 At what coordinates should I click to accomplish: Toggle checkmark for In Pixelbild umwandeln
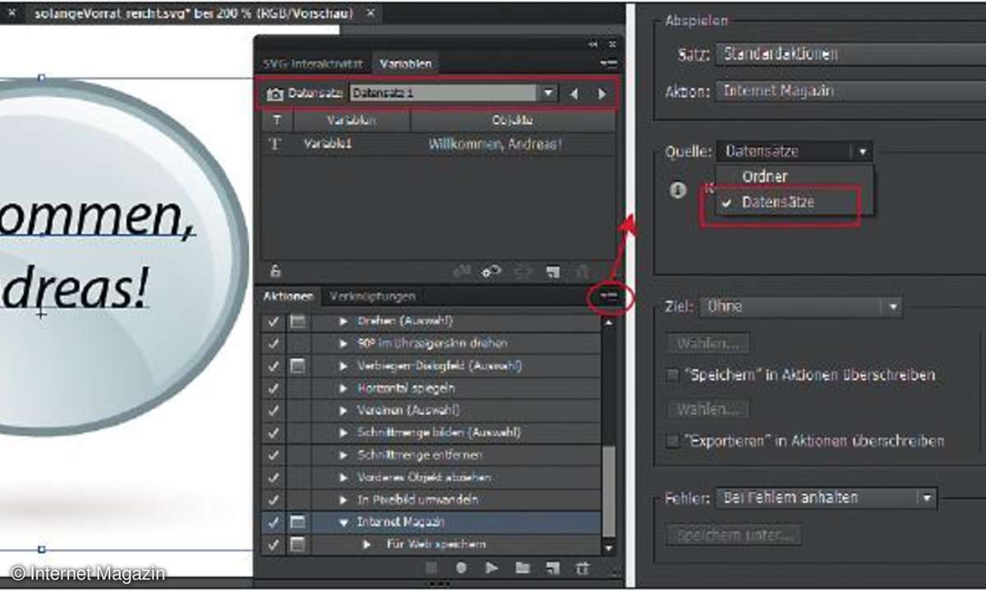pos(273,499)
